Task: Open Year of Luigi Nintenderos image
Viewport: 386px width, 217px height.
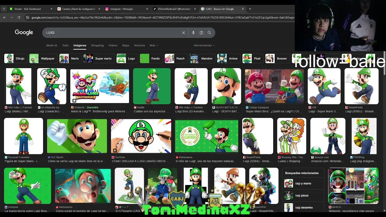Action: (x=207, y=136)
